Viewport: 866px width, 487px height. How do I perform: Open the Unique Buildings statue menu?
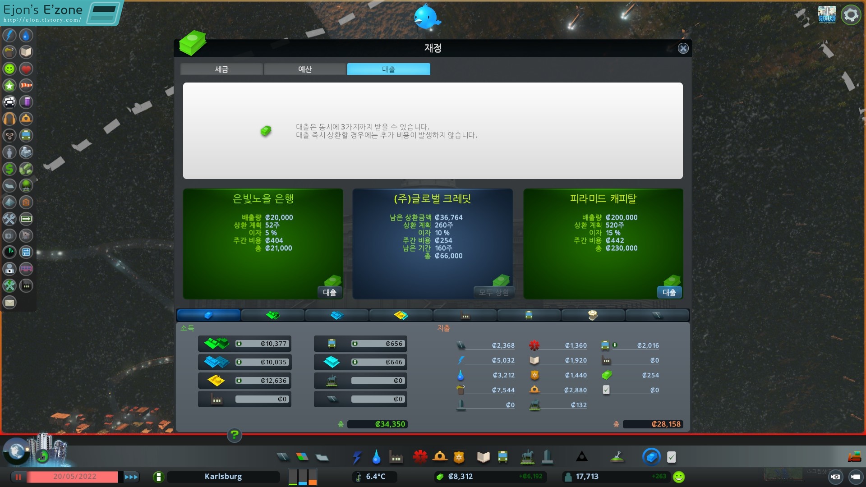(x=547, y=457)
